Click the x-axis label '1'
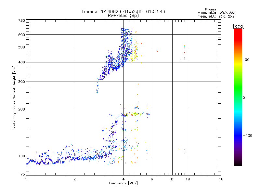The width and height of the screenshot is (260, 195). point(26,179)
